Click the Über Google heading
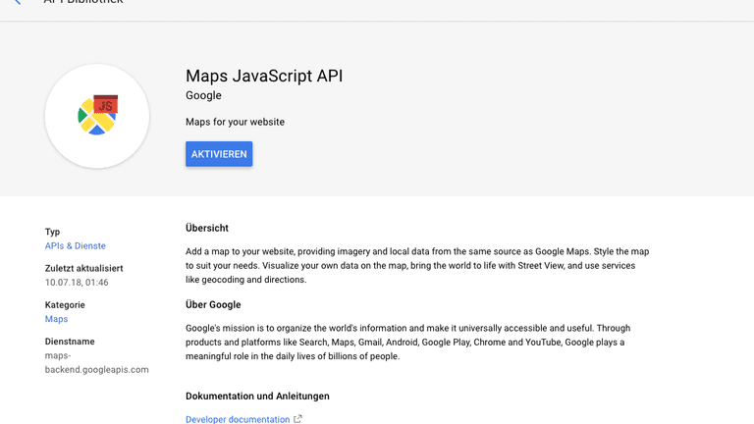Viewport: 754px width, 424px height. [213, 305]
